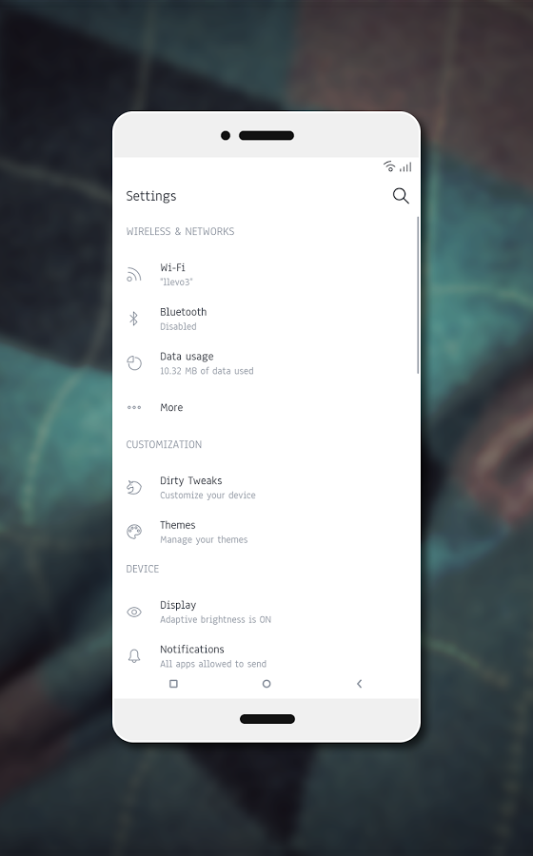Image resolution: width=533 pixels, height=856 pixels.
Task: Tap the recent apps square button
Action: 173,684
